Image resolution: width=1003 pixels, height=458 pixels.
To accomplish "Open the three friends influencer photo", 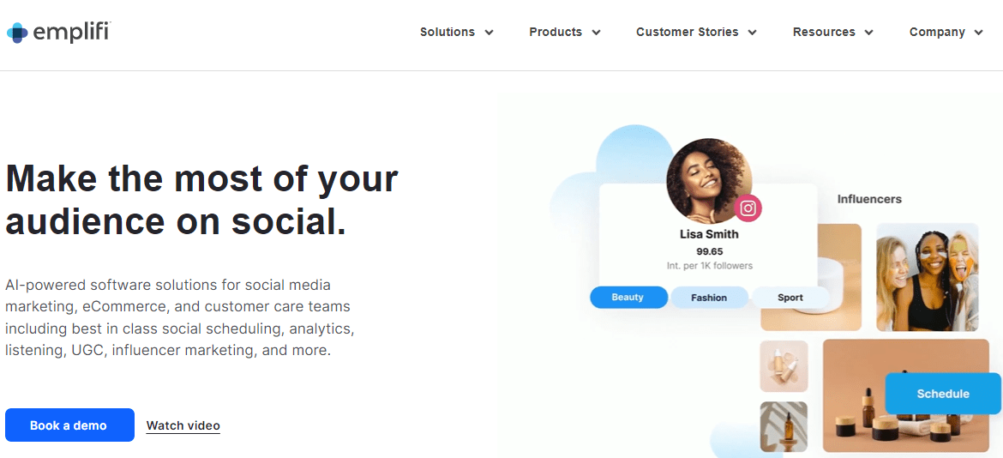I will coord(927,277).
